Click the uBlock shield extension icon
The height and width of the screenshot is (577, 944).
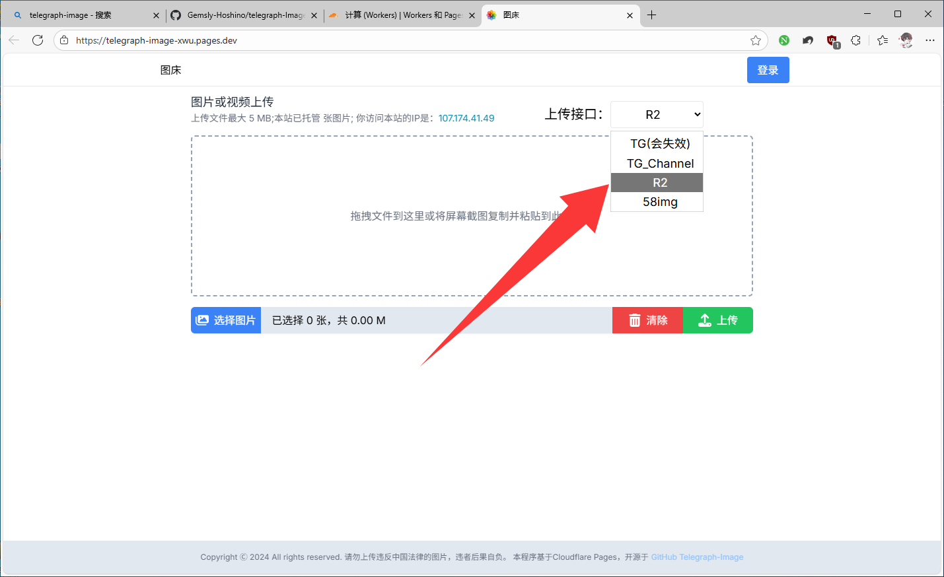click(832, 41)
